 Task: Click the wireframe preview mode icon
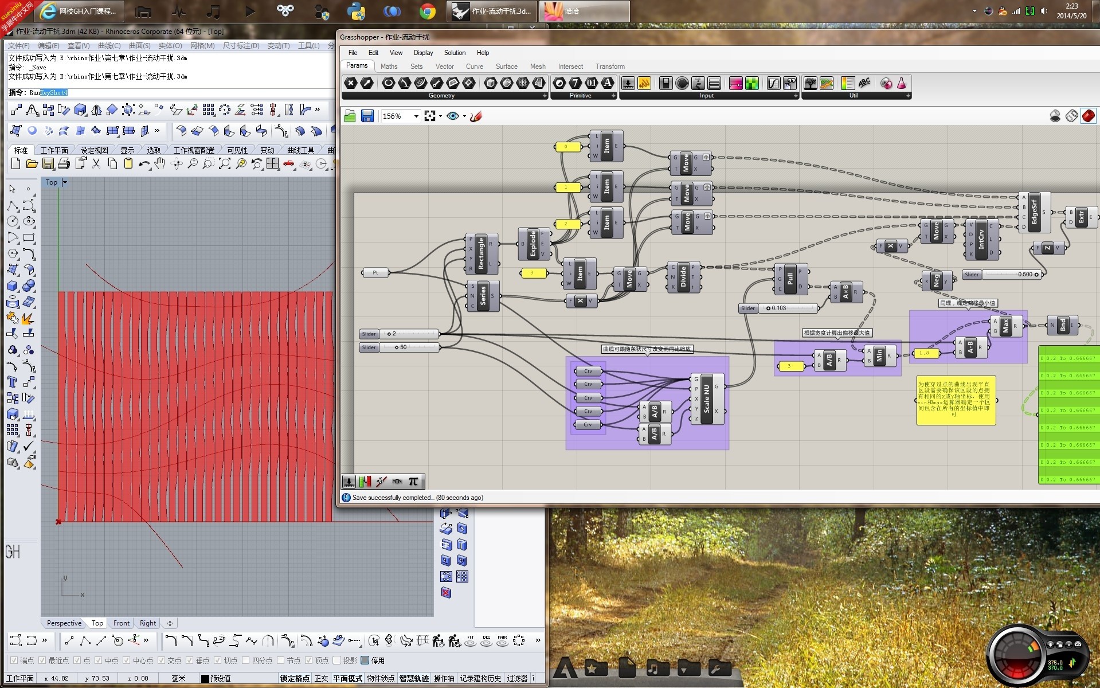pyautogui.click(x=1071, y=116)
